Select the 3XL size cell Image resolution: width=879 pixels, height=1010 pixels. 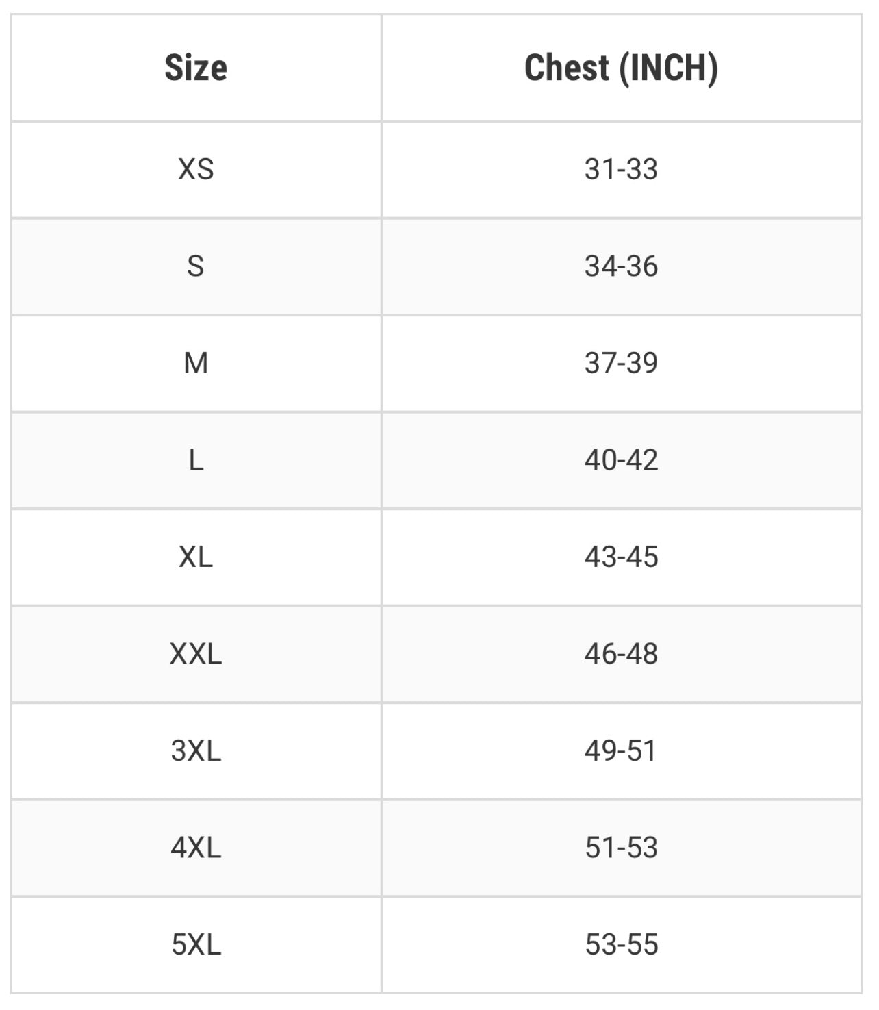(x=196, y=751)
